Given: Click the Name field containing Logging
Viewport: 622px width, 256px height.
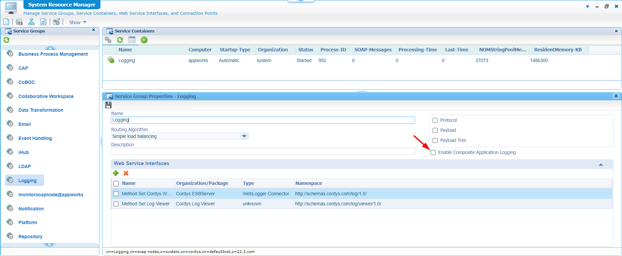Looking at the screenshot, I should tap(263, 120).
